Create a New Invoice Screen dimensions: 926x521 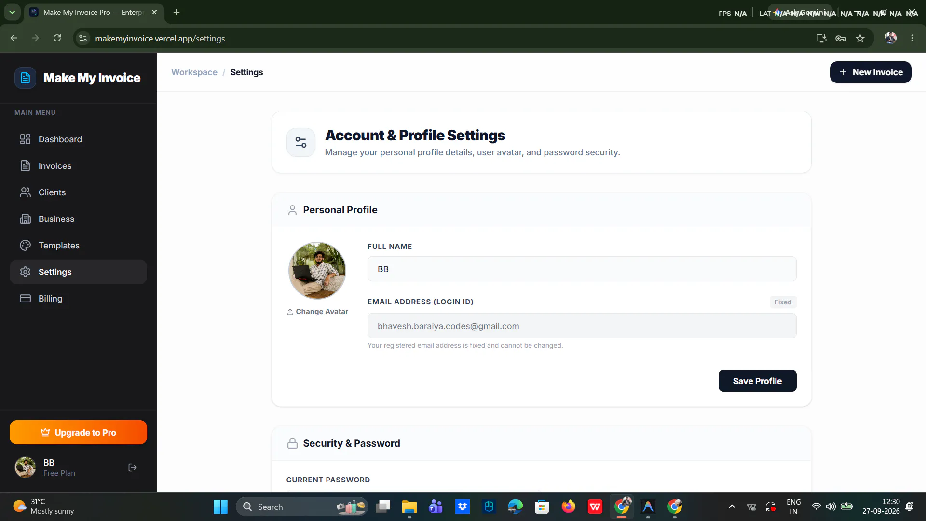(x=871, y=72)
